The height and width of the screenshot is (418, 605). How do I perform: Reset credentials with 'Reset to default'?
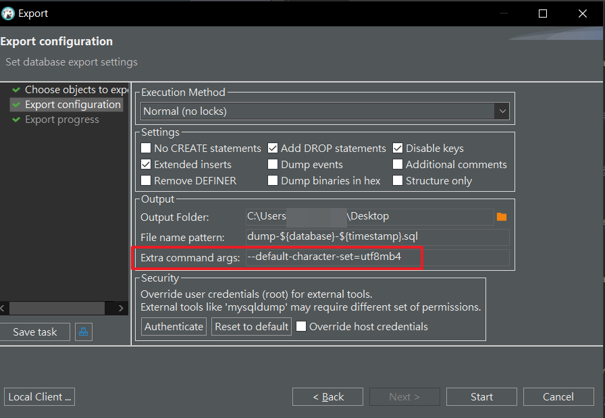tap(251, 326)
